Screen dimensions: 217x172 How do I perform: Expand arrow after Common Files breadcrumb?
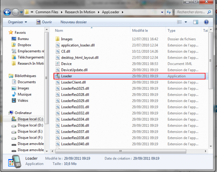(62, 12)
